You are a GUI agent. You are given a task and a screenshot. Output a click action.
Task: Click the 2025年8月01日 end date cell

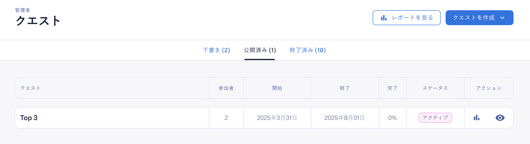[345, 118]
